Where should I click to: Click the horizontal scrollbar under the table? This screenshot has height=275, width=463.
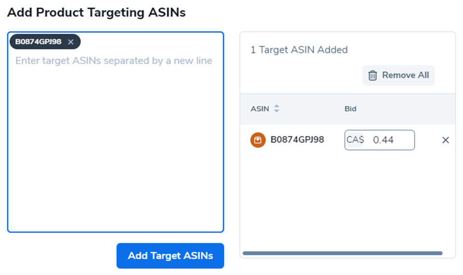(x=342, y=253)
